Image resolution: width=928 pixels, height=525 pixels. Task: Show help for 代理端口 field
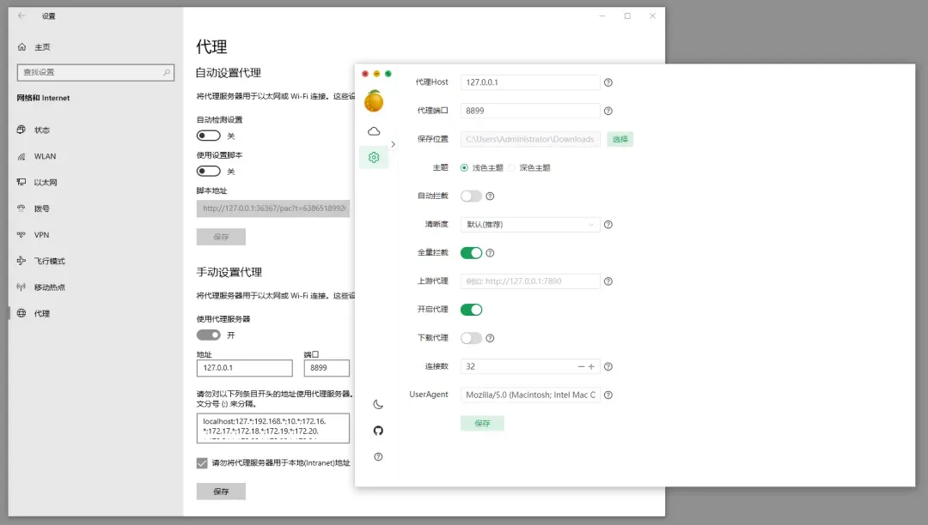(607, 111)
